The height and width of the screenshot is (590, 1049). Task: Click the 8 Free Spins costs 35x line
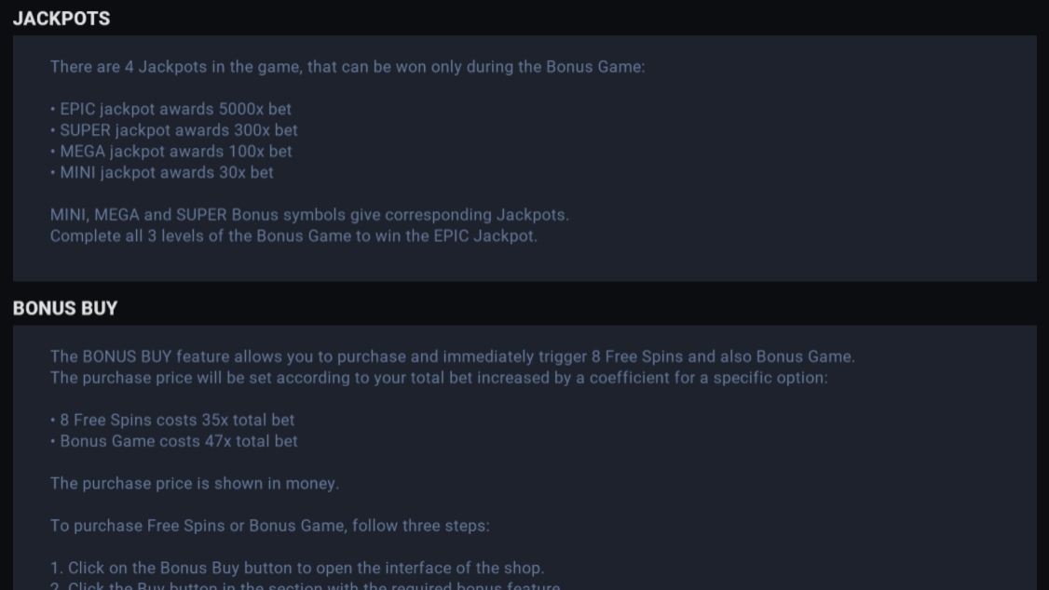[x=172, y=421]
